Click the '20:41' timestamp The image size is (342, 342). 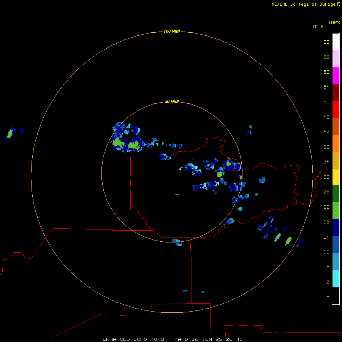pyautogui.click(x=234, y=339)
